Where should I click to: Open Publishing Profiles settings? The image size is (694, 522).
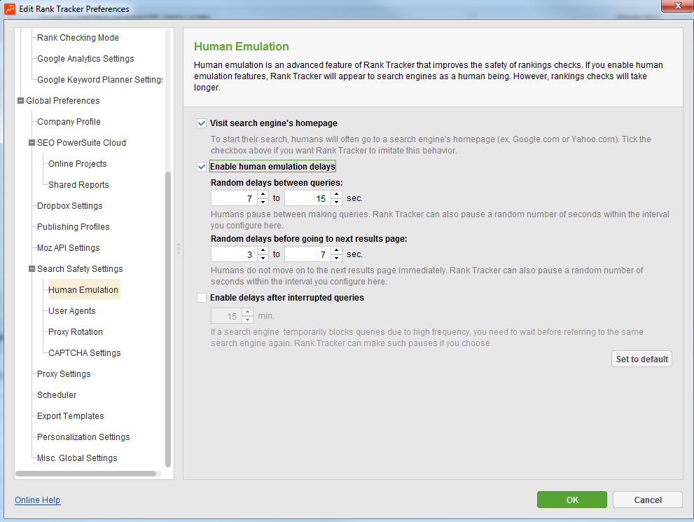click(x=73, y=227)
